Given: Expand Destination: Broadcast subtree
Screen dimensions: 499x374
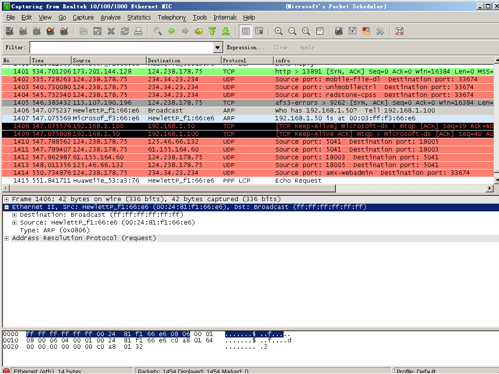Looking at the screenshot, I should 14,215.
